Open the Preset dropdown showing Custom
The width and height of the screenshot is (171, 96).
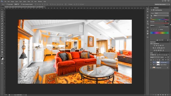(x=161, y=13)
